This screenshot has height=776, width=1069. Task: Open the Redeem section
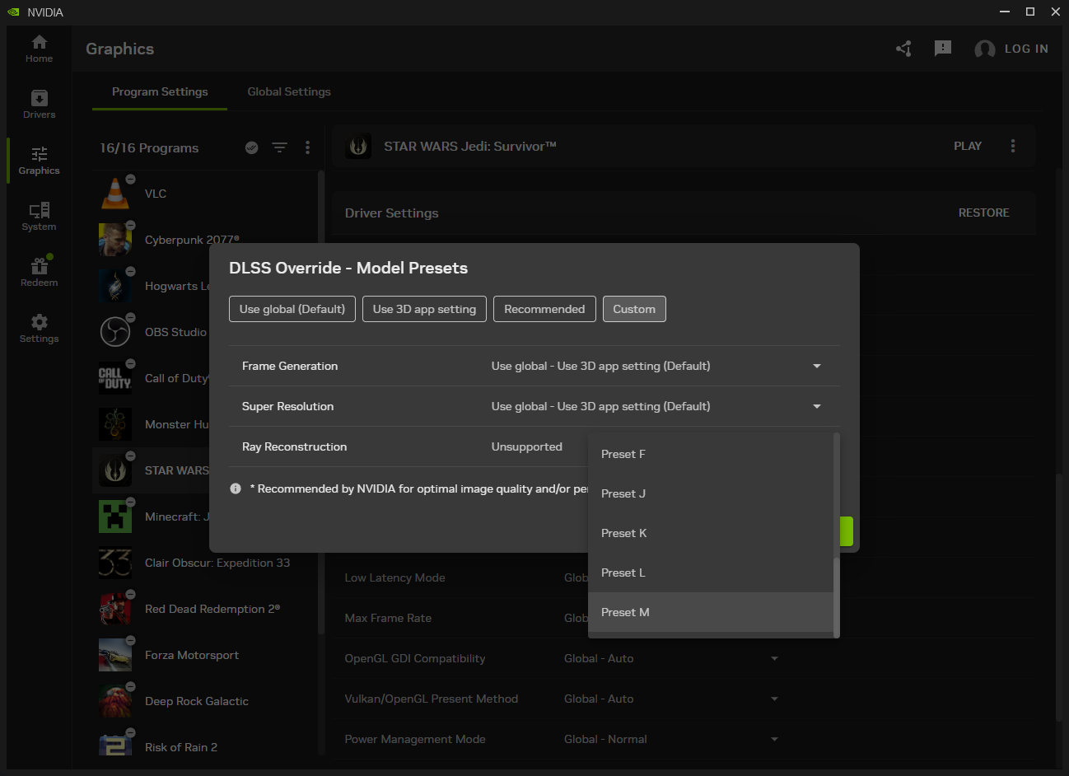point(39,270)
